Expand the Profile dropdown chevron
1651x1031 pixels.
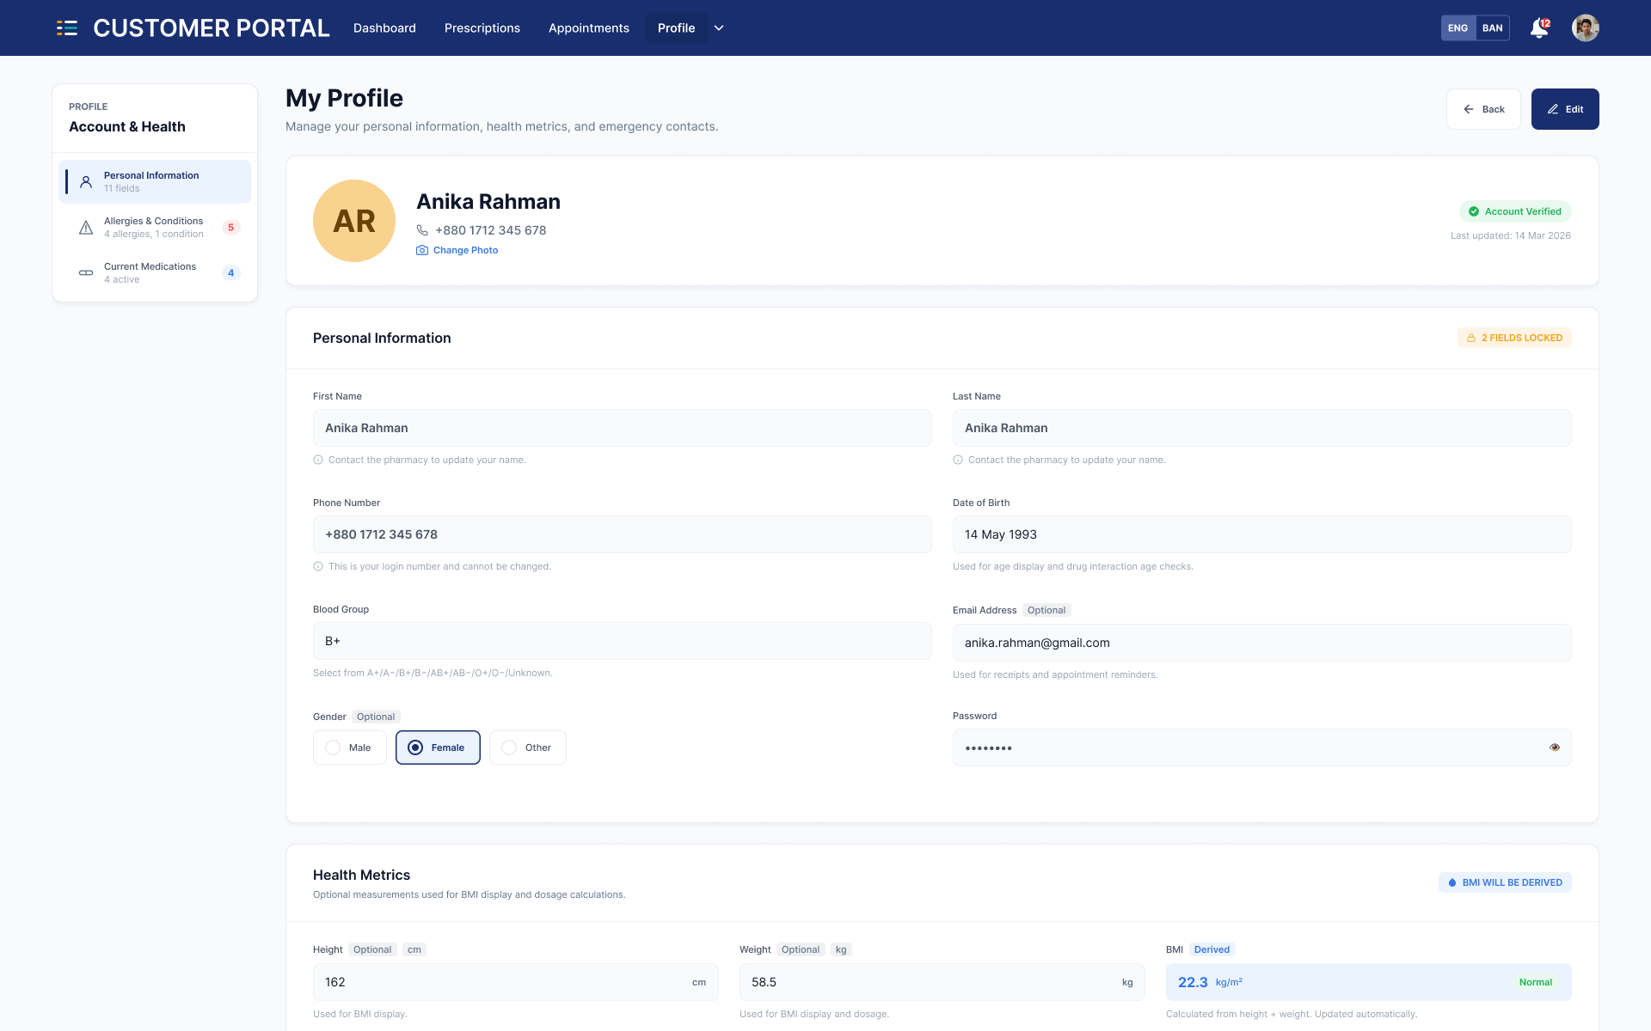[719, 28]
